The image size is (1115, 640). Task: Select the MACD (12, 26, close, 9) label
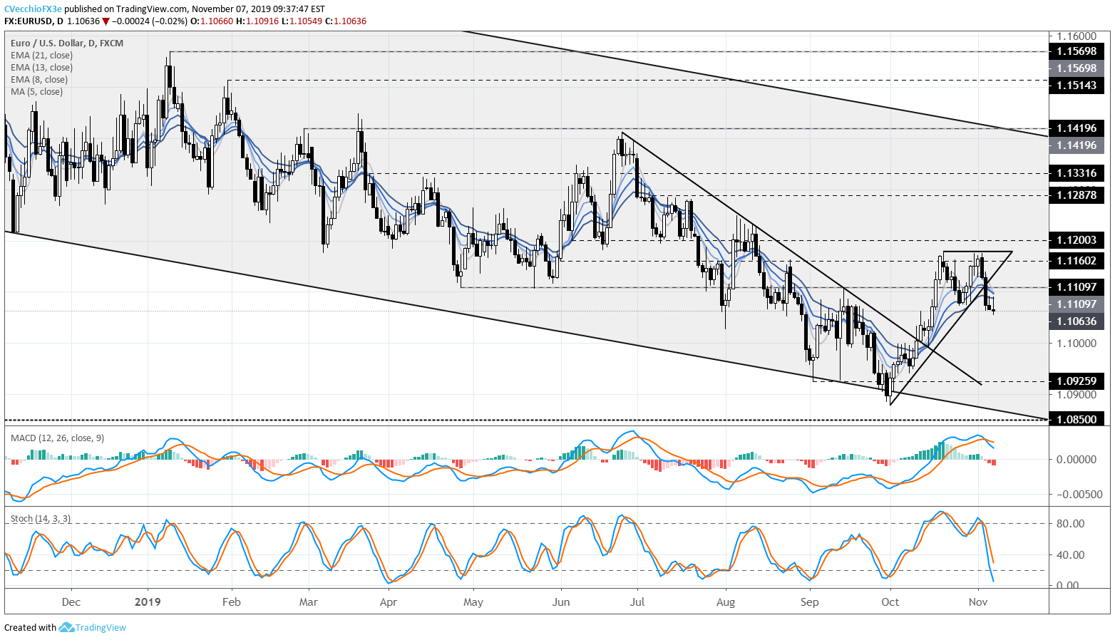(x=58, y=438)
